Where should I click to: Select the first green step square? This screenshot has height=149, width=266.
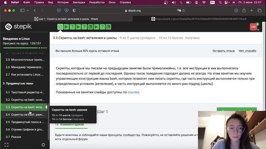coord(60,27)
